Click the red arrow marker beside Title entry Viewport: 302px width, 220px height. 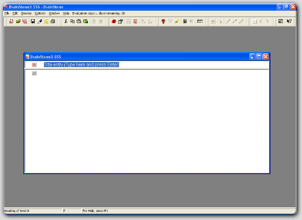pos(34,65)
